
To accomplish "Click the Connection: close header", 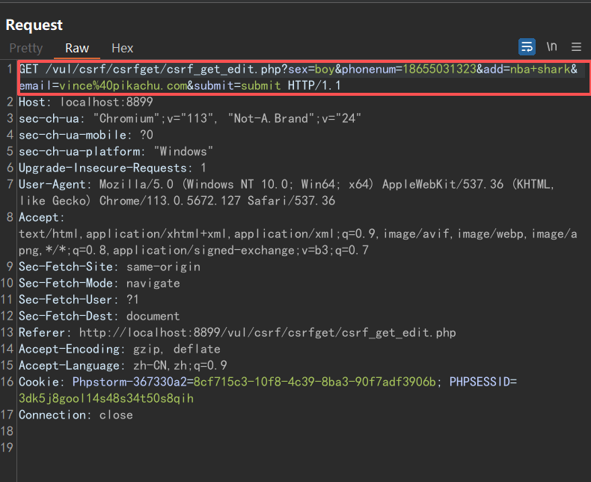I will click(x=76, y=415).
